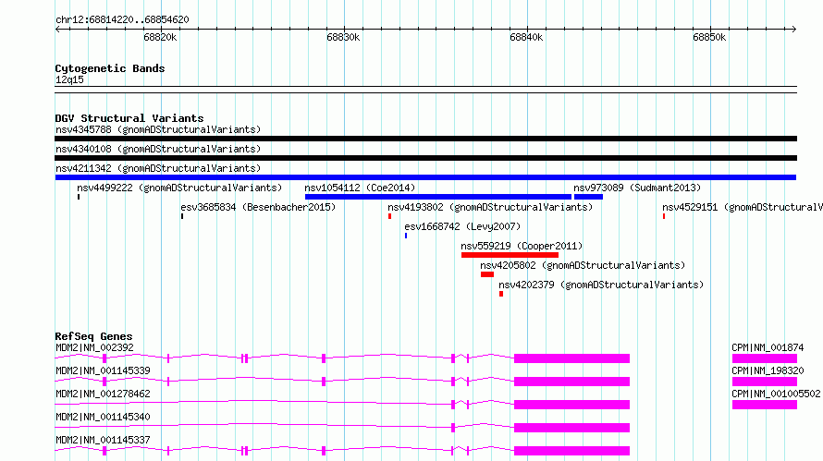
Task: Click the nsv4193802 variant label
Action: (x=490, y=207)
